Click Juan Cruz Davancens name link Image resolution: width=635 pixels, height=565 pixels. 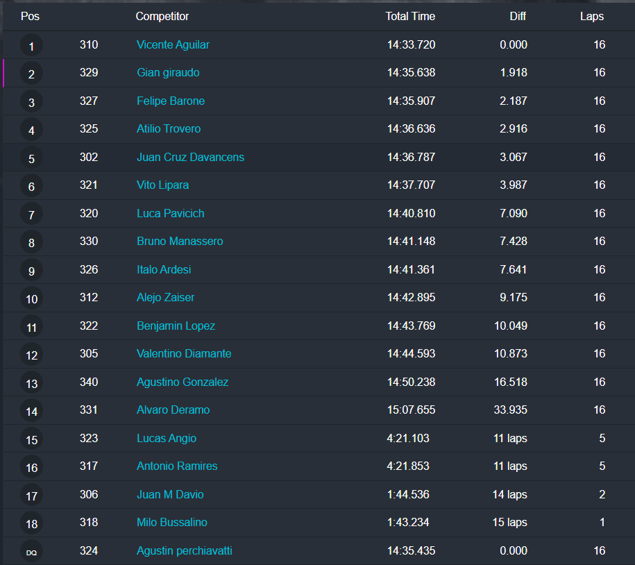click(190, 157)
